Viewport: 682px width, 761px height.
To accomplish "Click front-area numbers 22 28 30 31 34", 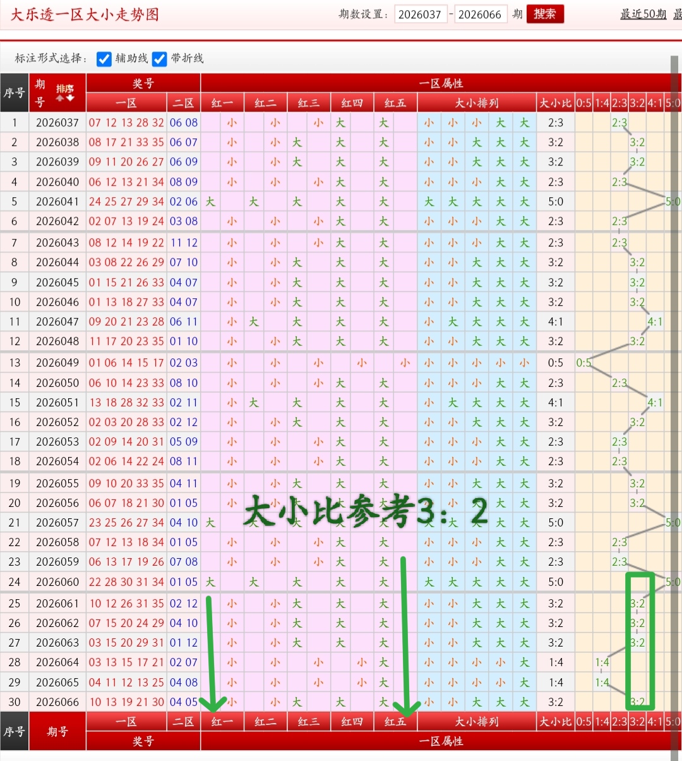I will coord(126,582).
